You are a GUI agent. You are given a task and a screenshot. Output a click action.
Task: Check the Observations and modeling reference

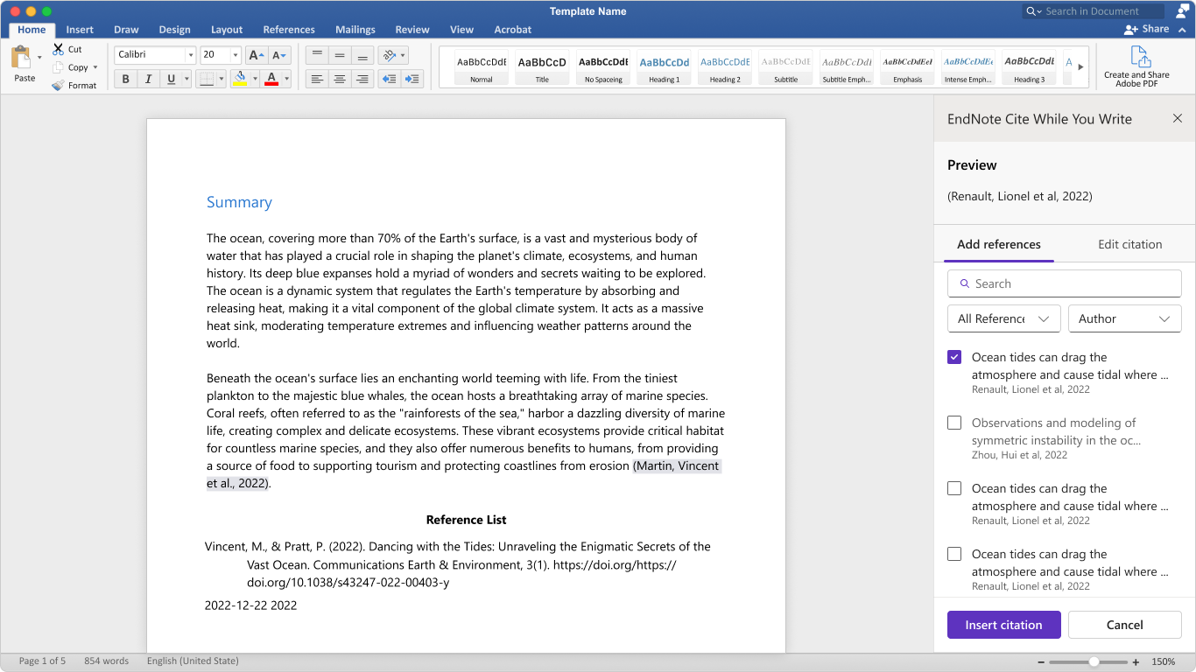pos(954,423)
